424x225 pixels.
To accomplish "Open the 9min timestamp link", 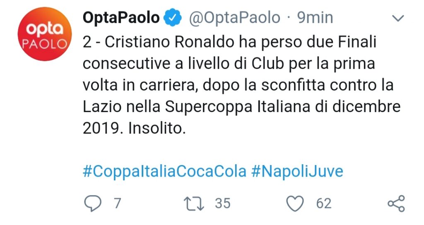I will (315, 18).
